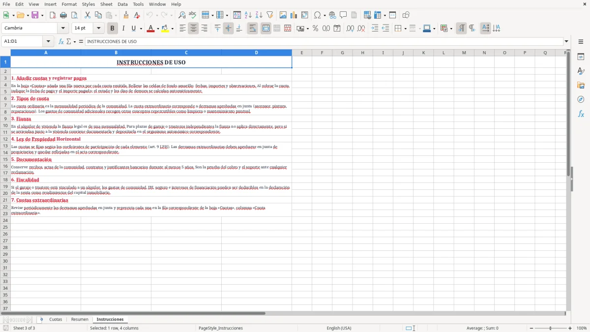Clear direct formatting
590x332 pixels.
click(x=137, y=15)
